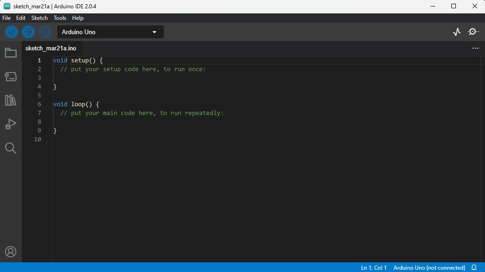Click the Ln 1, Col 1 status indicator

(374, 268)
